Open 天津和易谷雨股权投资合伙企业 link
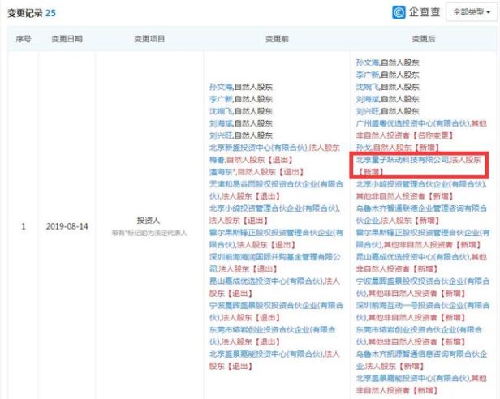The width and height of the screenshot is (500, 399). [276, 190]
